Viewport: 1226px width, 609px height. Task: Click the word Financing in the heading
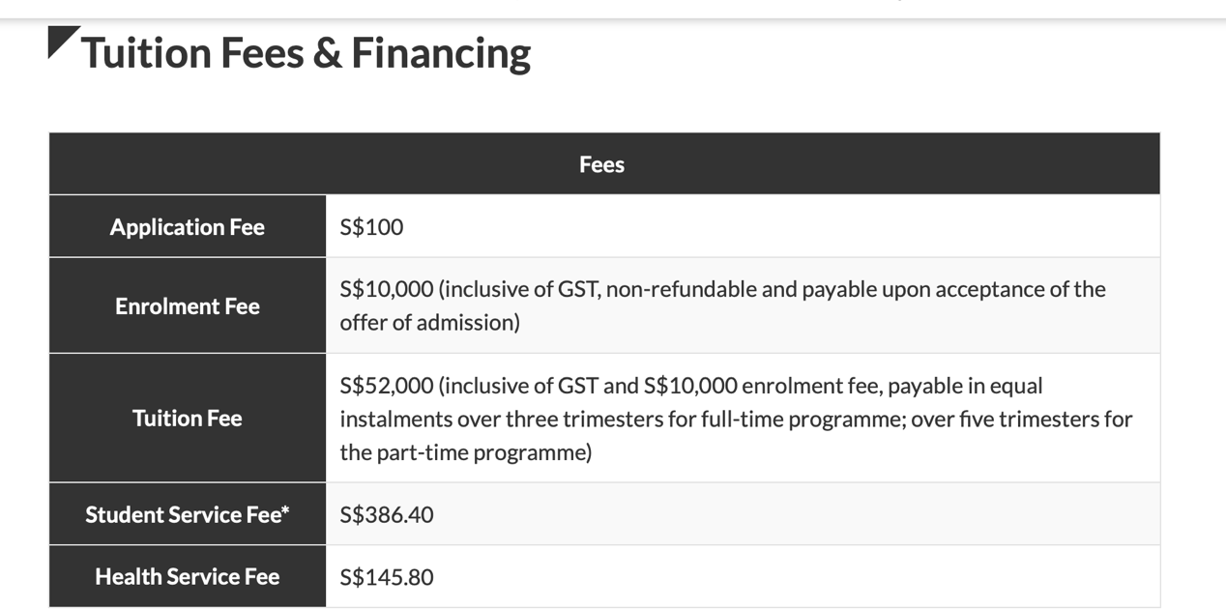[x=441, y=52]
